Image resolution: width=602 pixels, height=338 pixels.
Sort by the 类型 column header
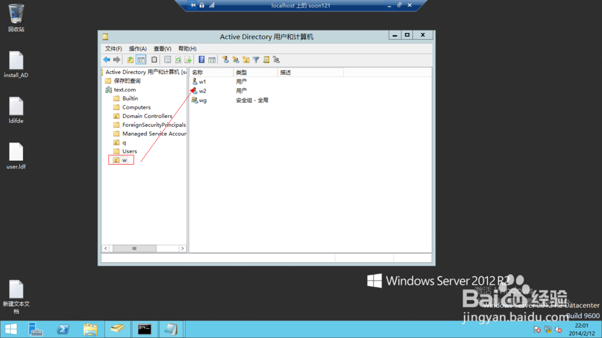click(255, 72)
